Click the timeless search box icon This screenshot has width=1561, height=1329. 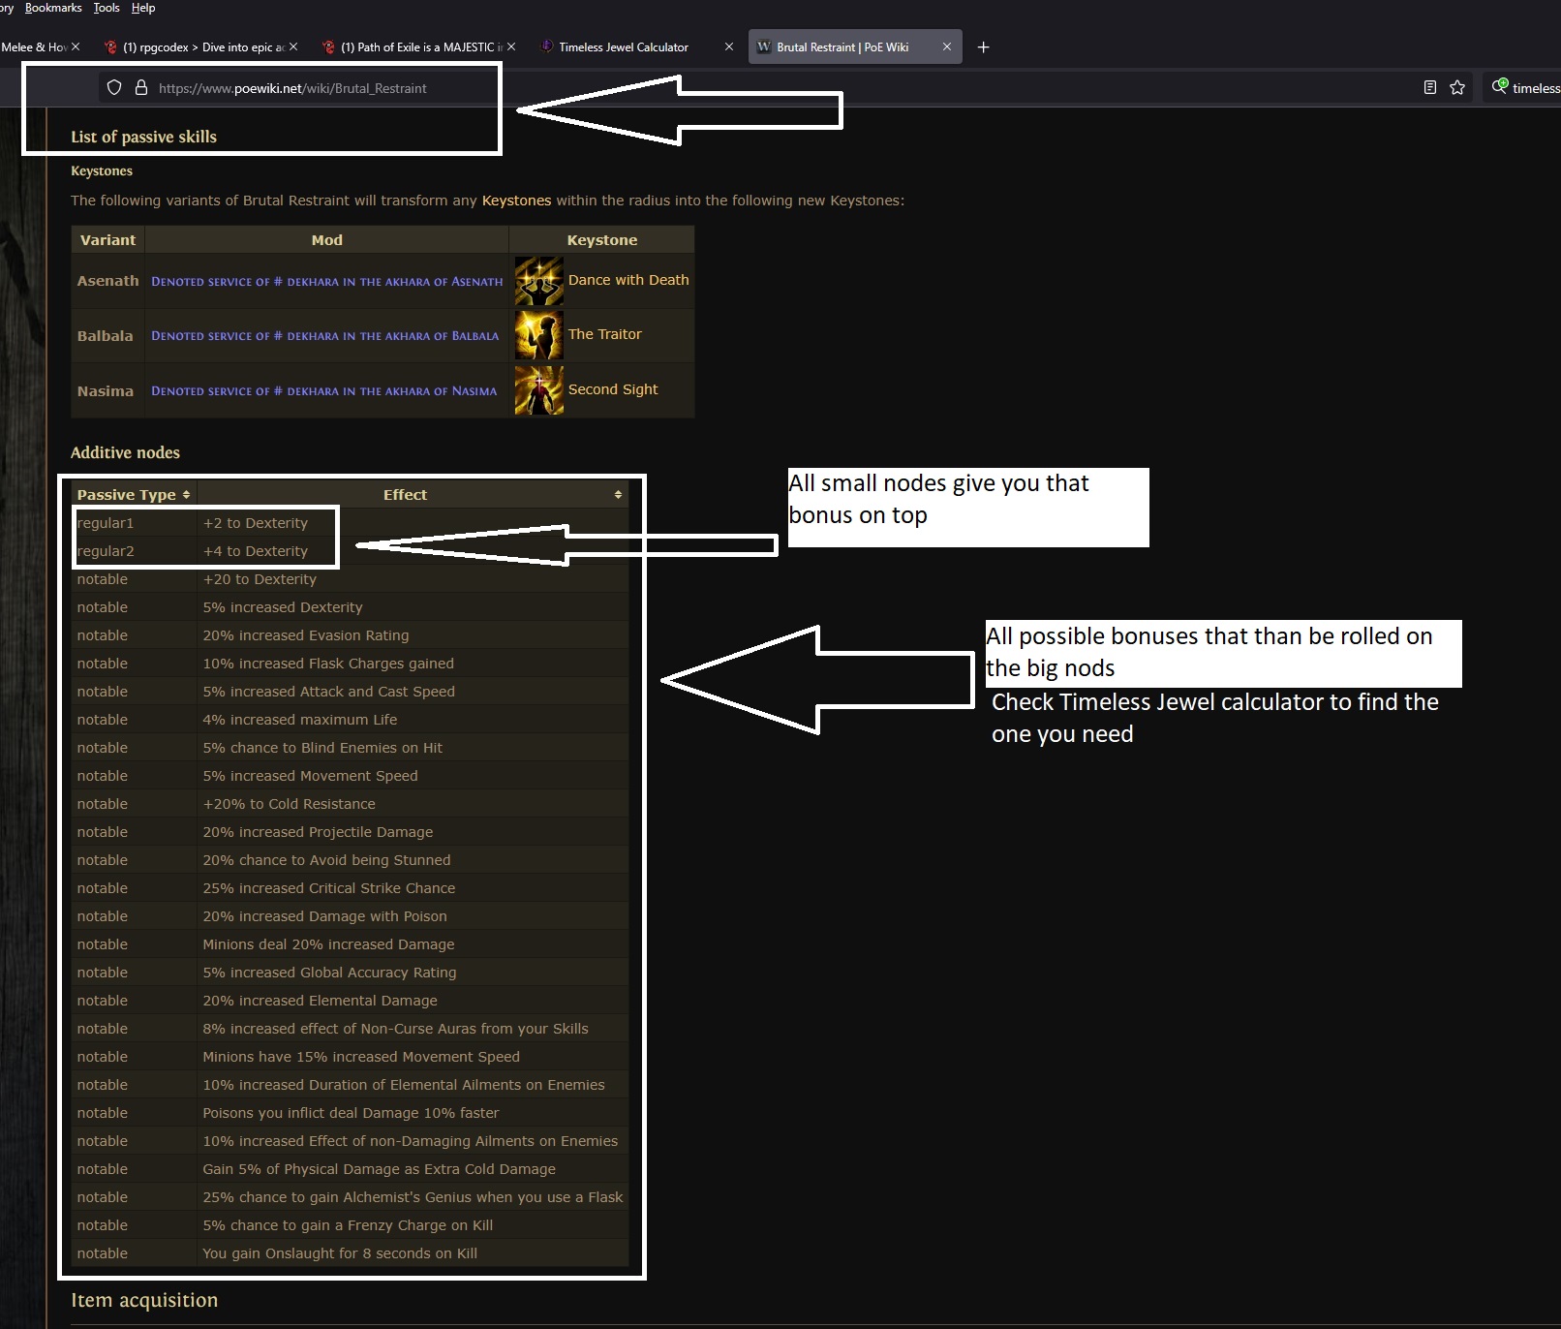[x=1500, y=86]
